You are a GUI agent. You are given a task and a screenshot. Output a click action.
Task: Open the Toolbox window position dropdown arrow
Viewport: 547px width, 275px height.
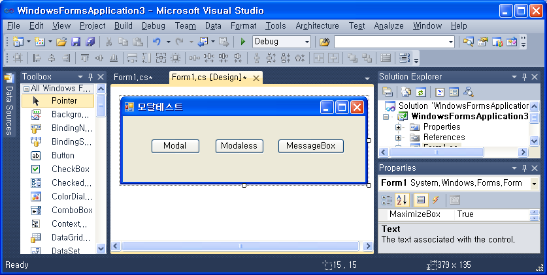coord(80,77)
